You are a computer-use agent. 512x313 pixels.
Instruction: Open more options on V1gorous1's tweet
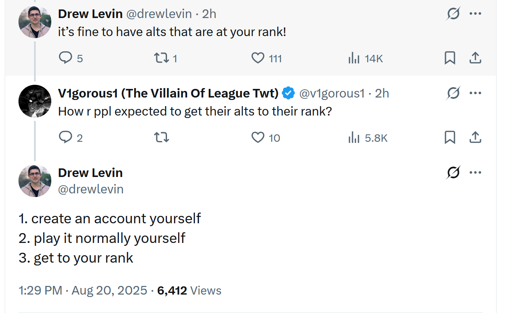(475, 93)
